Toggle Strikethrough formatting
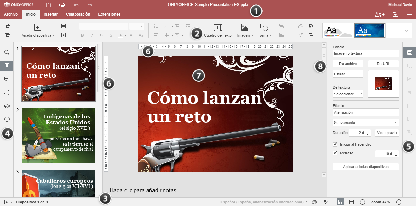Viewport: 416px width, 206px height. pos(111,35)
